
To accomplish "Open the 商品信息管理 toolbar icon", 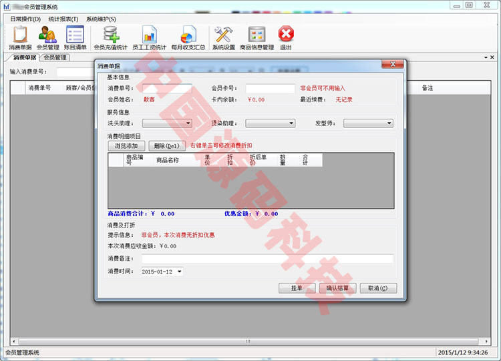I will (257, 38).
